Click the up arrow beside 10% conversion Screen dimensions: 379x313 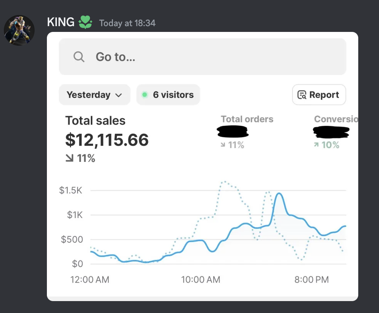click(316, 145)
